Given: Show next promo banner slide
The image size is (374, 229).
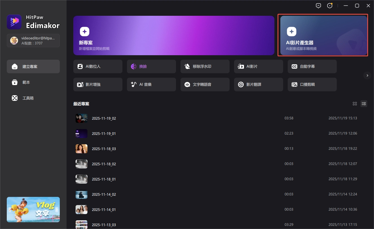Looking at the screenshot, I should click(x=57, y=209).
